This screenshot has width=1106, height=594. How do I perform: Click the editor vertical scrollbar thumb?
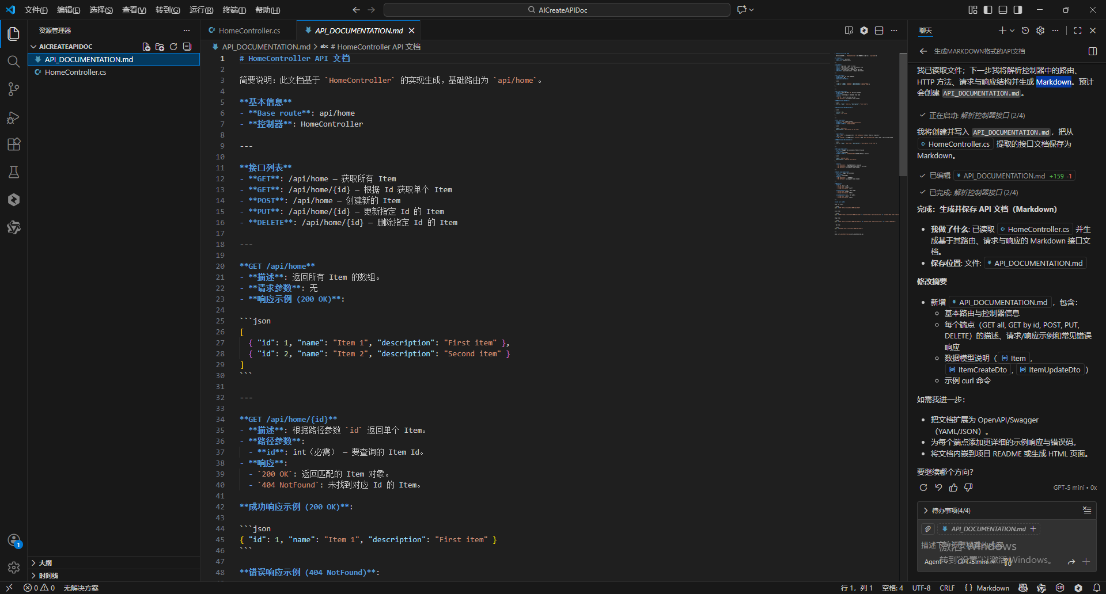[903, 115]
